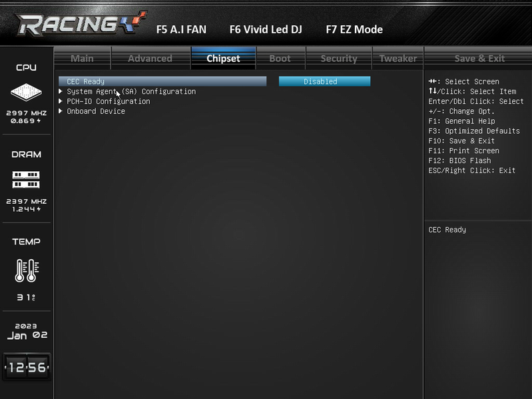This screenshot has height=399, width=532.
Task: Expand System Agent (SA) Configuration arrow
Action: coord(61,91)
